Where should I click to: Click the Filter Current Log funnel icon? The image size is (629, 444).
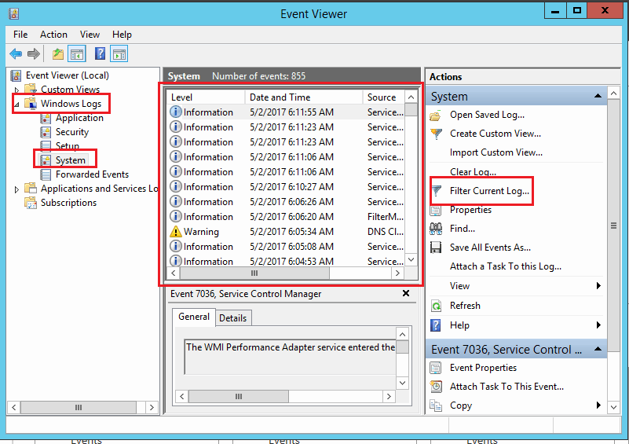436,191
